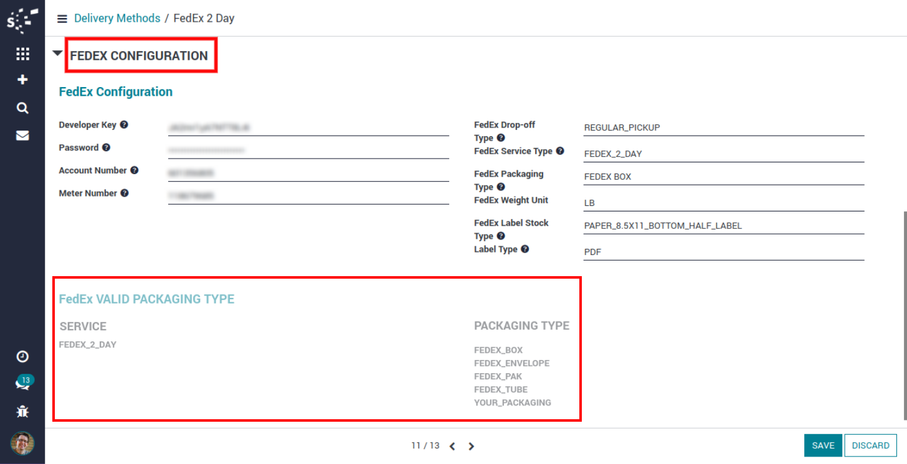Click the Meter Number help icon
Viewport: 907px width, 464px height.
coord(125,193)
